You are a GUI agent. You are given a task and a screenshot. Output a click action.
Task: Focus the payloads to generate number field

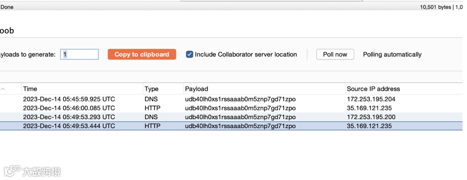pyautogui.click(x=80, y=54)
